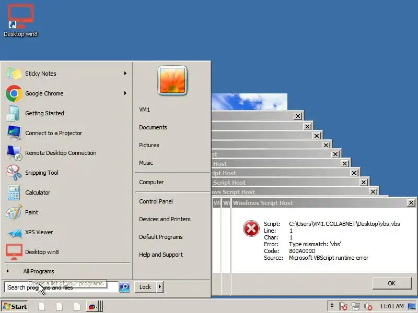This screenshot has height=313, width=418.
Task: Click Microsoft VBScript runtime error text
Action: 329,258
